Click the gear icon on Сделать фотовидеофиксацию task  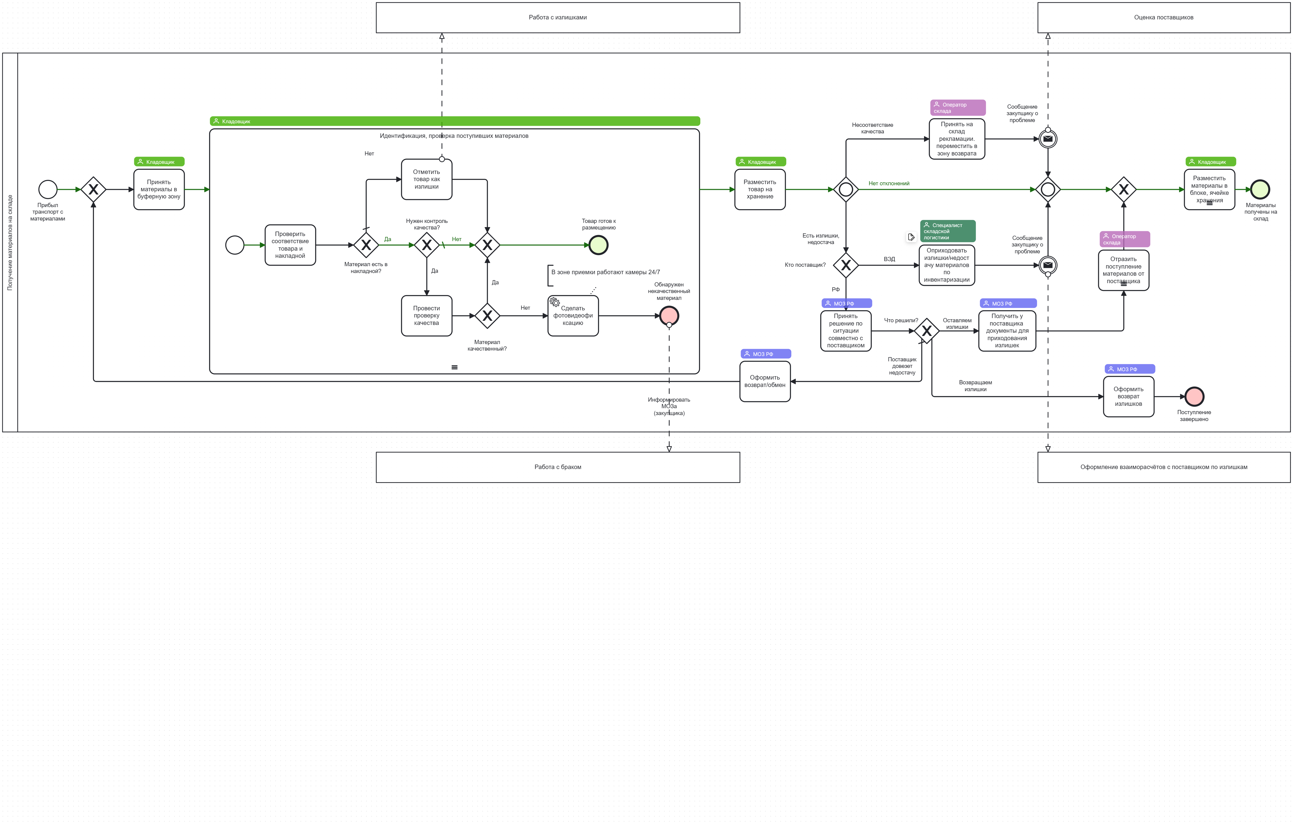pyautogui.click(x=555, y=302)
